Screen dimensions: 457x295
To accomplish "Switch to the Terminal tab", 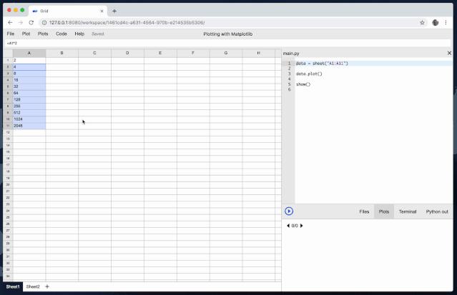I will (x=408, y=211).
